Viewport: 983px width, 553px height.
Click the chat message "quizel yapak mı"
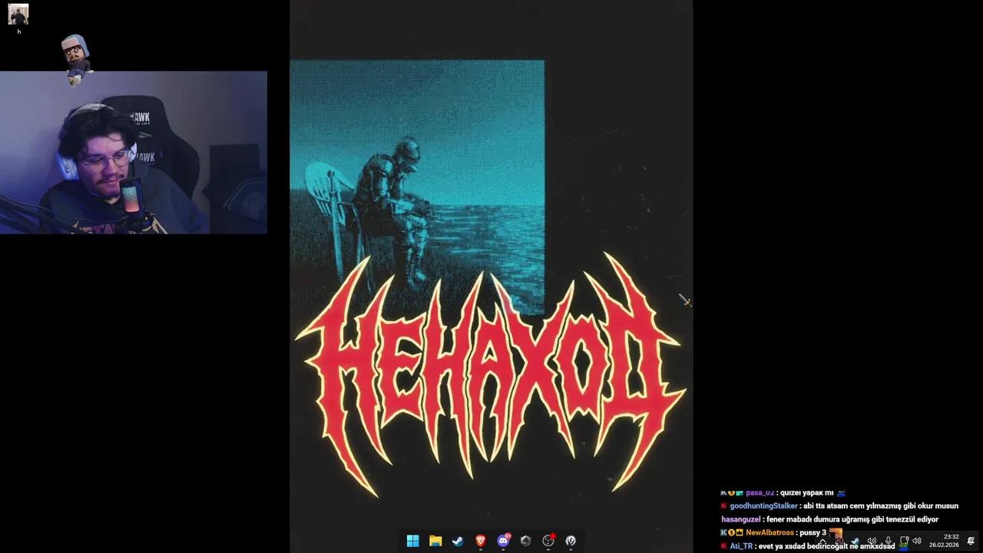coord(806,492)
